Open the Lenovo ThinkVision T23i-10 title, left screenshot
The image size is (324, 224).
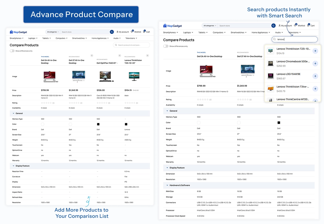click(x=133, y=62)
